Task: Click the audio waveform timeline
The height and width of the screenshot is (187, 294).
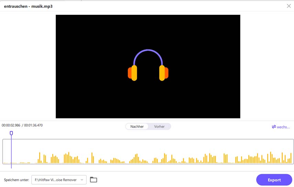Action: coord(148,152)
